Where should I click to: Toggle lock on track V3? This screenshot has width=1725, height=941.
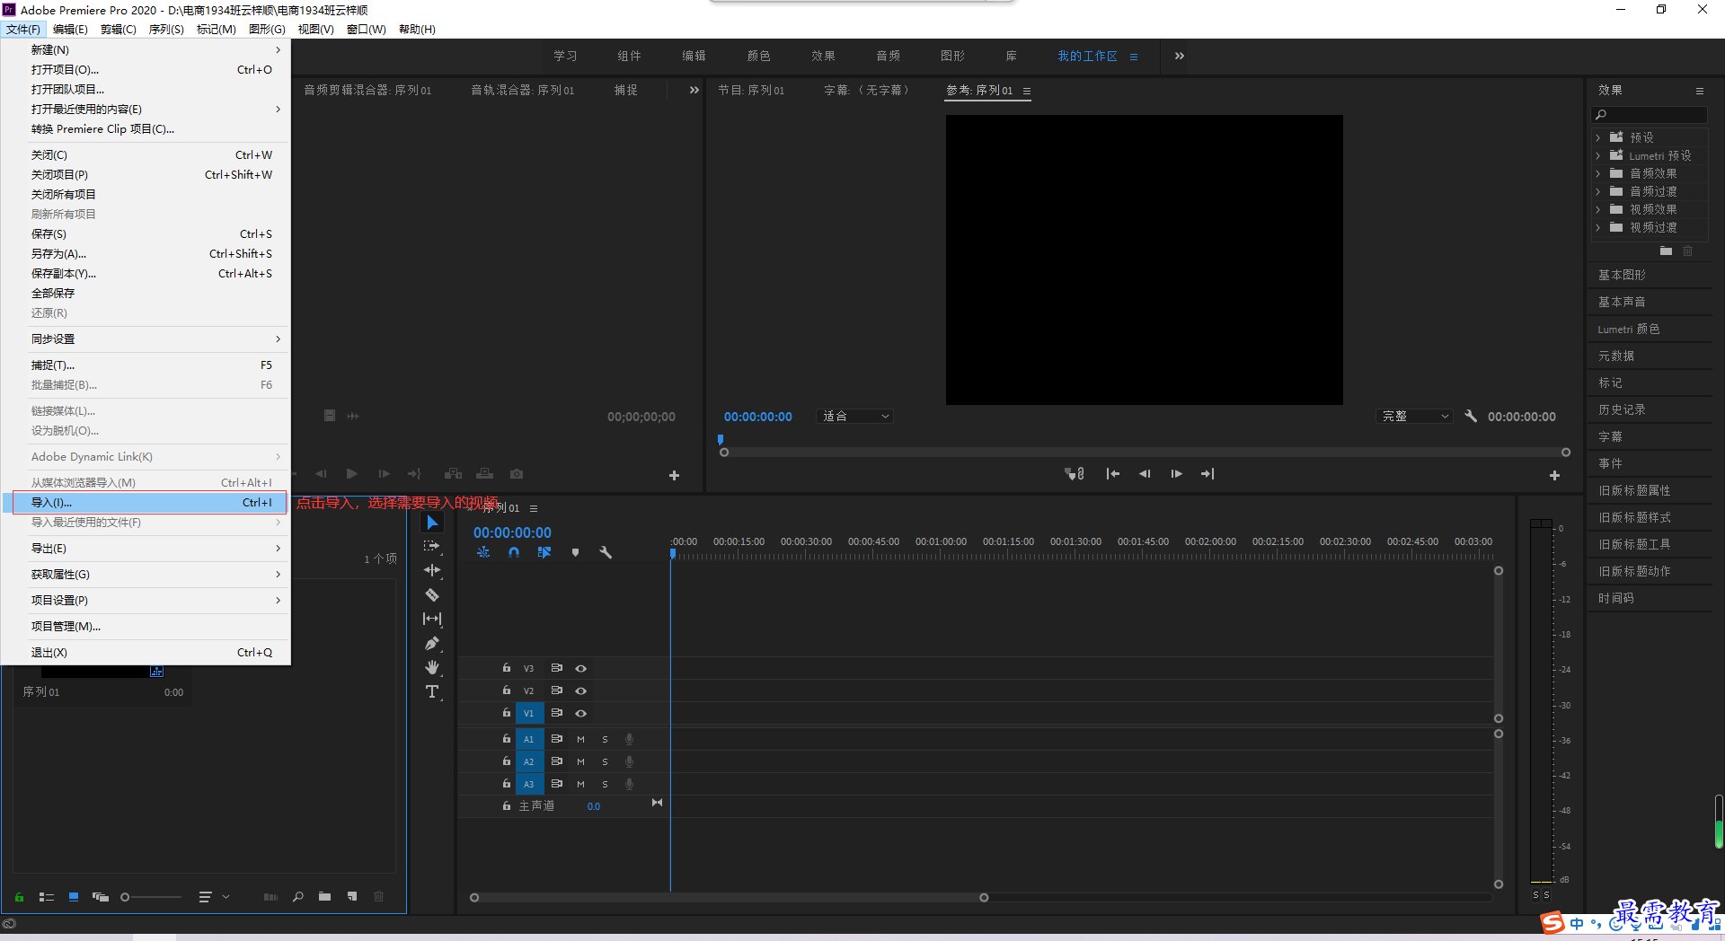click(x=507, y=668)
